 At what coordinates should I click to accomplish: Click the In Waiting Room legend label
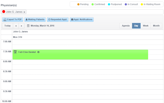point(152,4)
